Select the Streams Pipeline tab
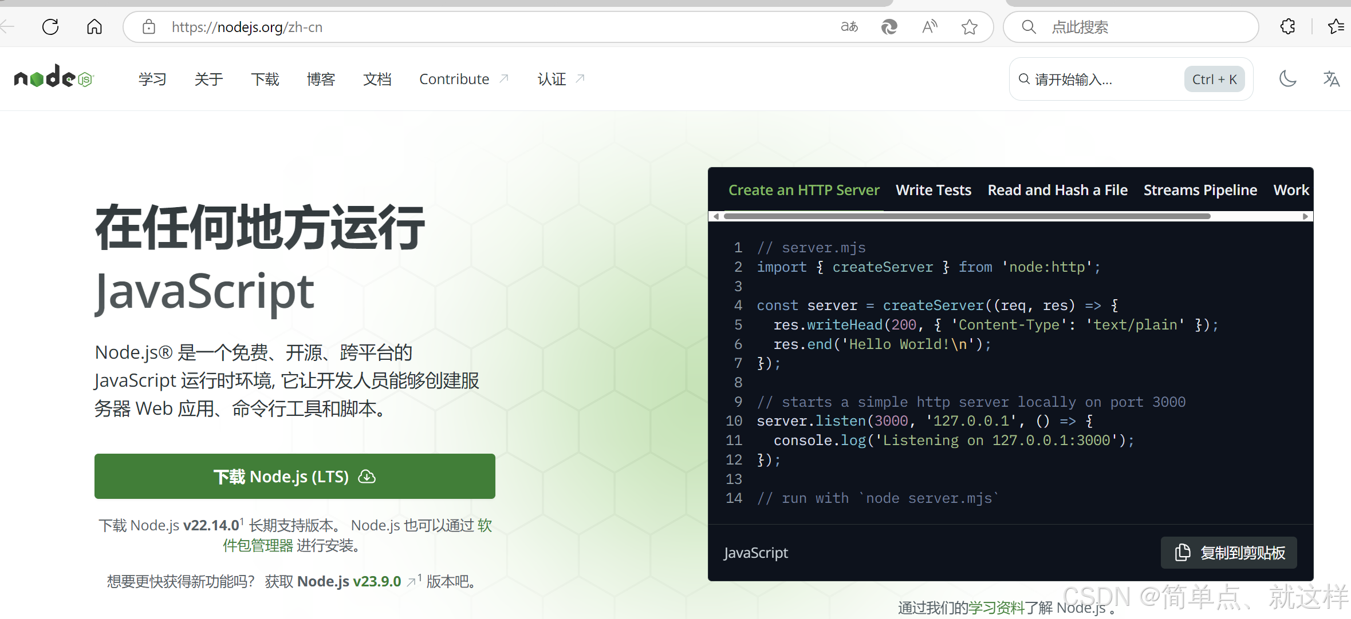1351x619 pixels. coord(1200,190)
